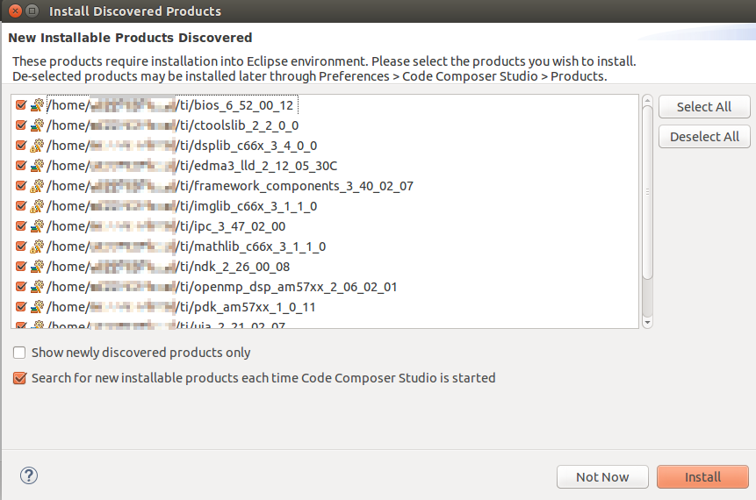
Task: Click the product icon beside dsplib_c66x_3_4_0_0
Action: point(36,146)
